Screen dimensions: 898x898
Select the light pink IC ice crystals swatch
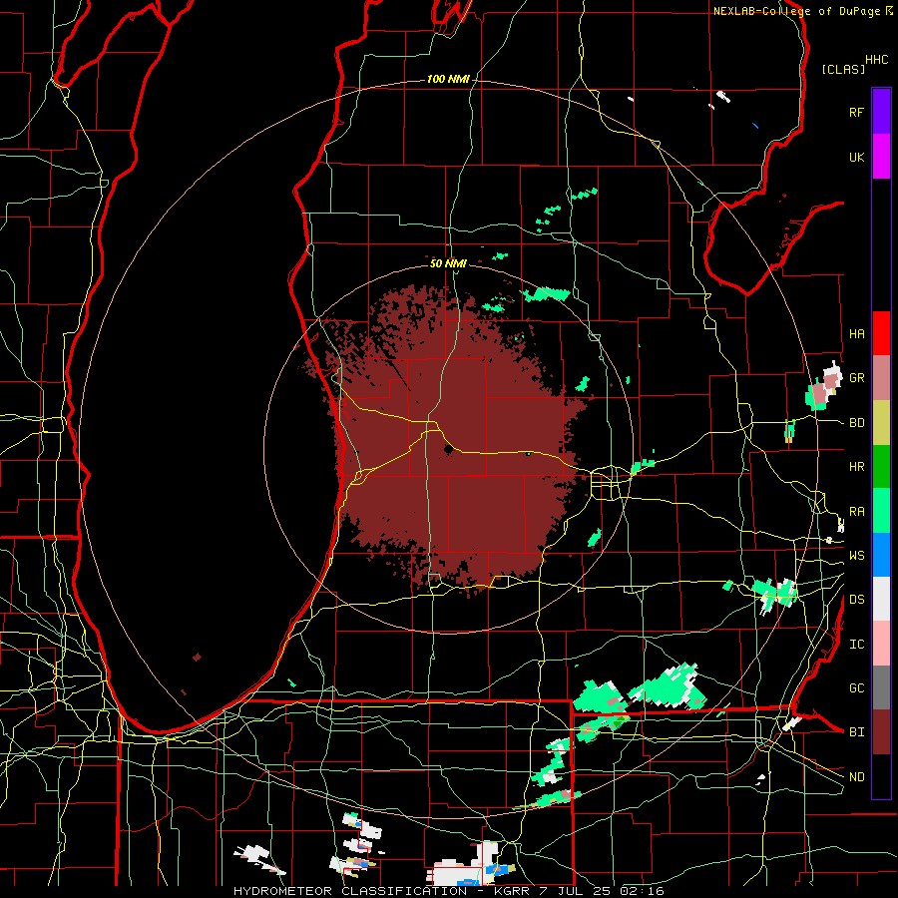click(x=881, y=644)
